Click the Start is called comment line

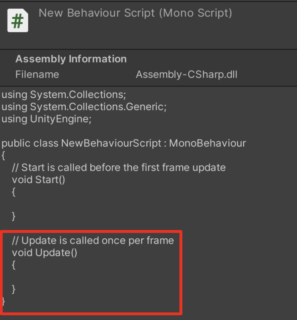pos(119,168)
